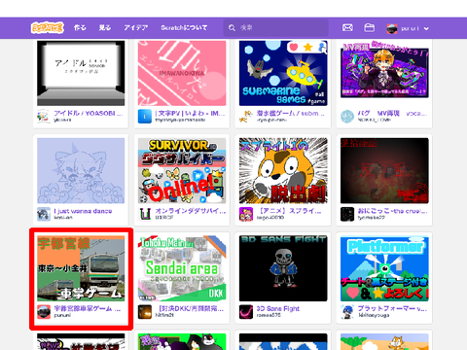Click blue author avatar beside 文字PV
Screen dimensions: 467x350
pos(145,117)
